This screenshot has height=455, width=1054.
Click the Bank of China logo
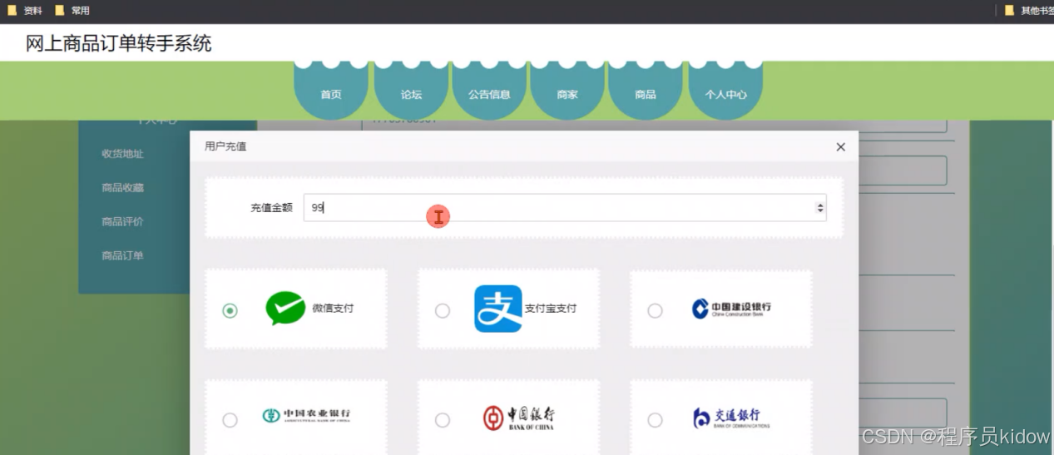coord(519,418)
